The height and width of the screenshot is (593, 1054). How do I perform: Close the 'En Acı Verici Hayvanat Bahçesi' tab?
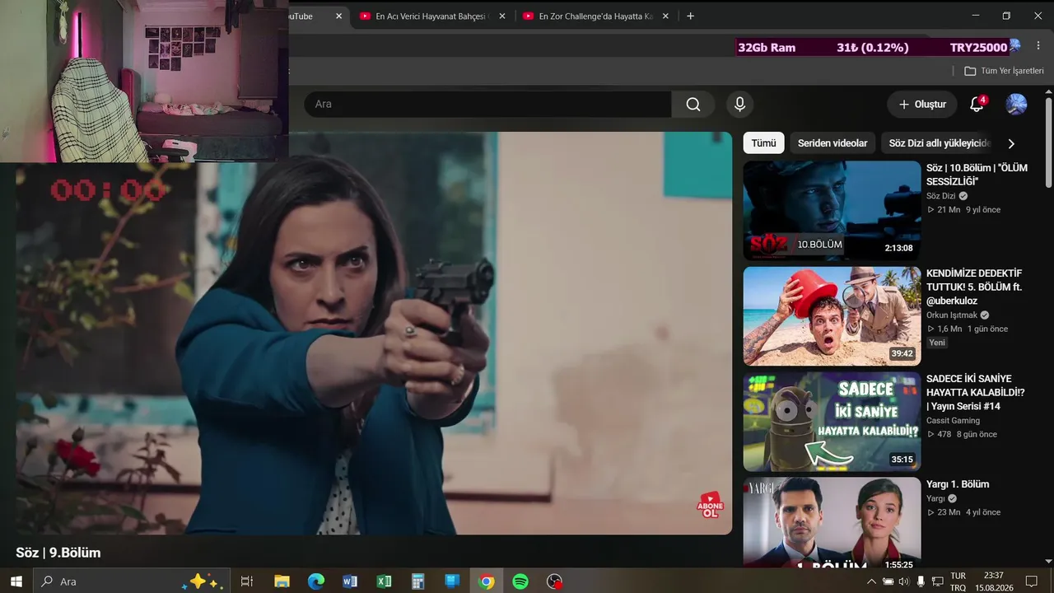click(502, 16)
